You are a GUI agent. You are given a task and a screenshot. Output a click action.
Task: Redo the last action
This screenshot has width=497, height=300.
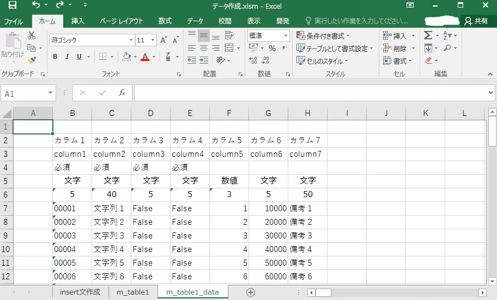click(59, 5)
